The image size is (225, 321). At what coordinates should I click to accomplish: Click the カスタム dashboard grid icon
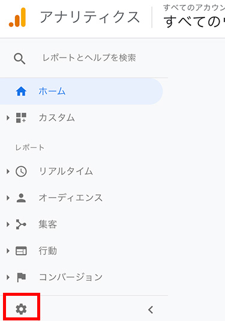tap(21, 118)
